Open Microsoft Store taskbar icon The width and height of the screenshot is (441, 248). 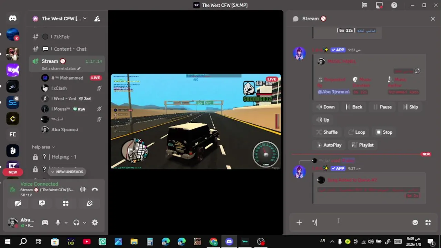coord(55,241)
